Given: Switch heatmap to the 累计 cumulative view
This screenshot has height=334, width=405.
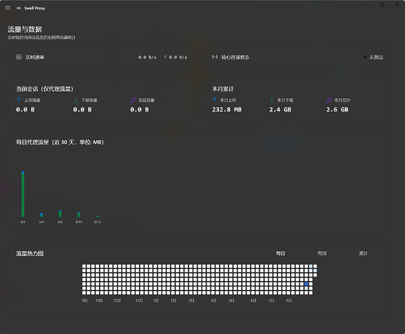Looking at the screenshot, I should click(363, 253).
